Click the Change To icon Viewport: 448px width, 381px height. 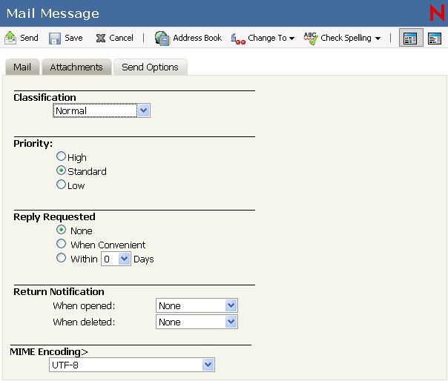click(x=238, y=39)
